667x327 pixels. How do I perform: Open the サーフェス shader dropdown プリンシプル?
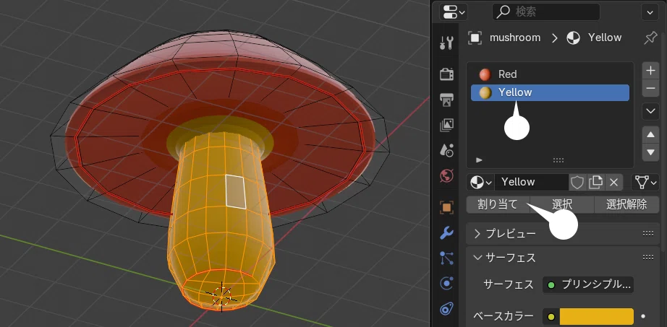[x=588, y=285]
